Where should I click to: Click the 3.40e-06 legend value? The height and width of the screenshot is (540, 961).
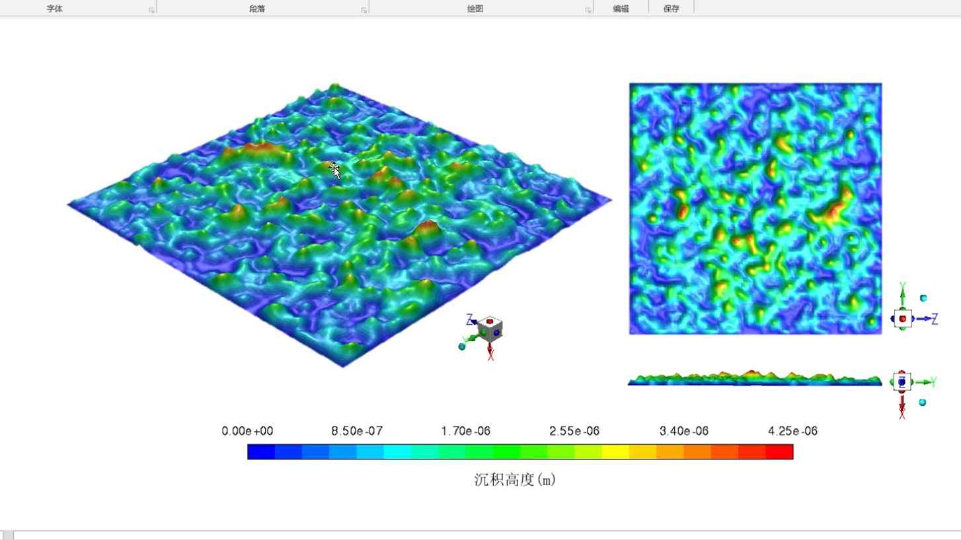click(683, 431)
